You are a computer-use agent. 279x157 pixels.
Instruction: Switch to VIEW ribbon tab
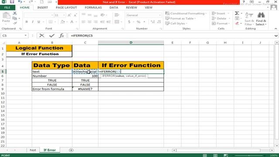149,7
